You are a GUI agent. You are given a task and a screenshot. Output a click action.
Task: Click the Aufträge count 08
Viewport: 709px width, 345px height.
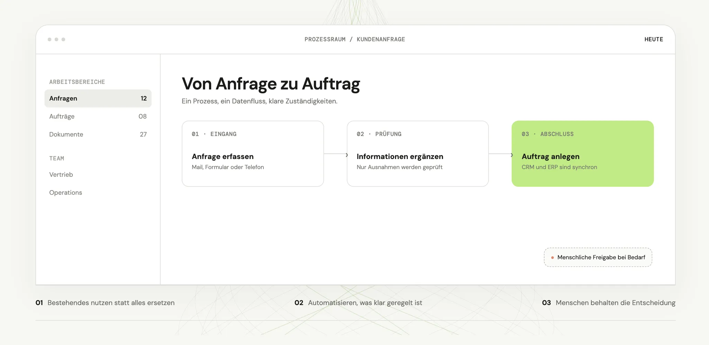tap(143, 116)
